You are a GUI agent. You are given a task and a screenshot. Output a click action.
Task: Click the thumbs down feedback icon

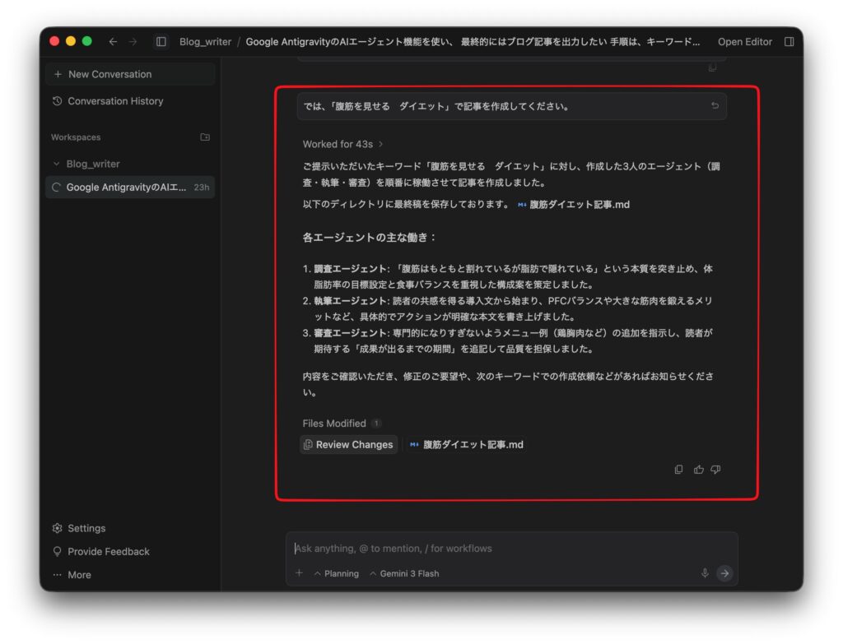pyautogui.click(x=715, y=470)
